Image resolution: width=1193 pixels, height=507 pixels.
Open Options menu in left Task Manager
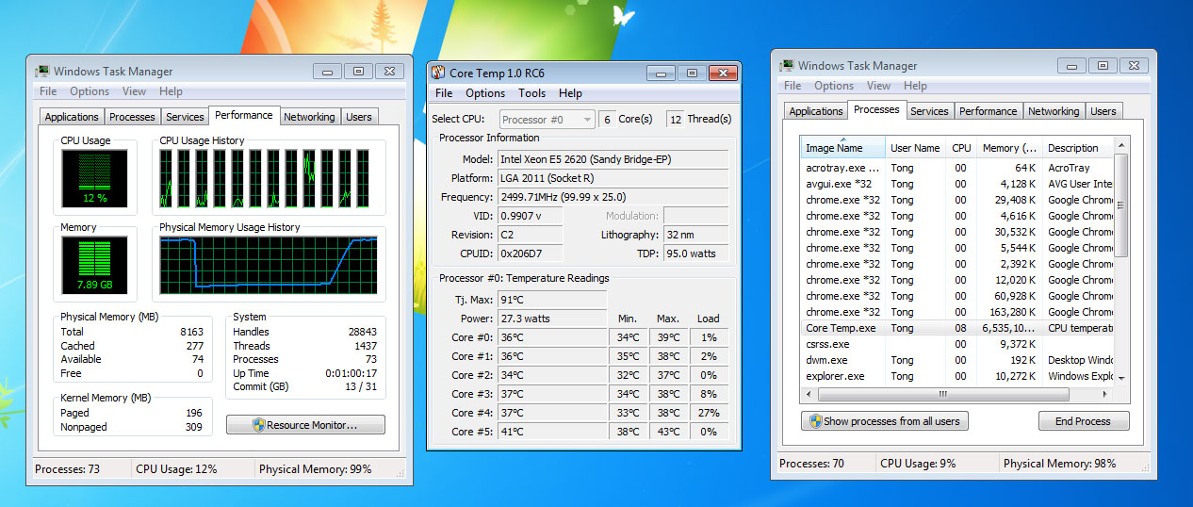[90, 91]
